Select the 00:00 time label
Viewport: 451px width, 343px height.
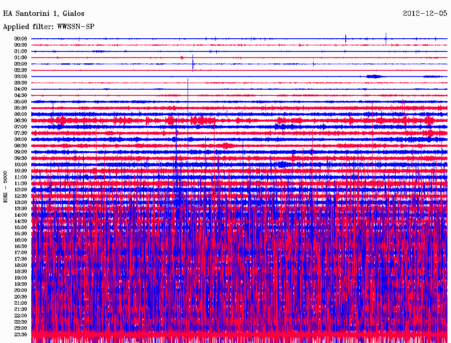coord(21,39)
